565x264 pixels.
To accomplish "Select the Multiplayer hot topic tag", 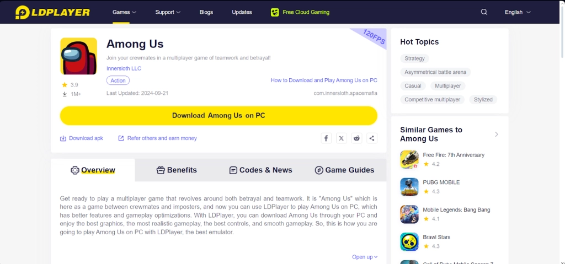I will click(448, 86).
